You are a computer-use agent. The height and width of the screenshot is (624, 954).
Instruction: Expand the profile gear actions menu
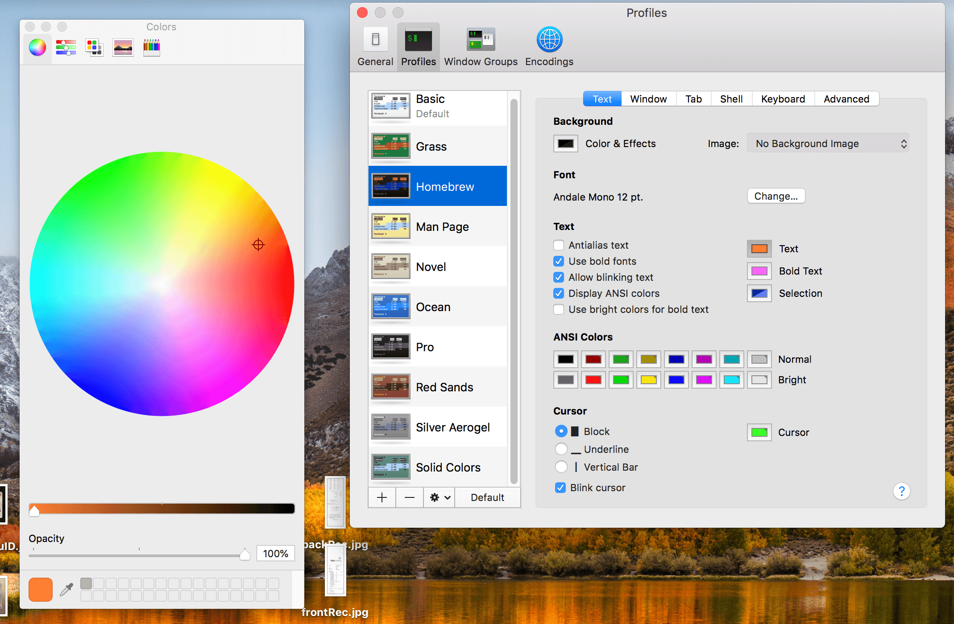(x=439, y=497)
